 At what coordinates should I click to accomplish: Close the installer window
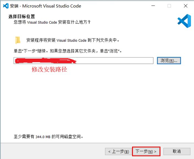point(185,6)
